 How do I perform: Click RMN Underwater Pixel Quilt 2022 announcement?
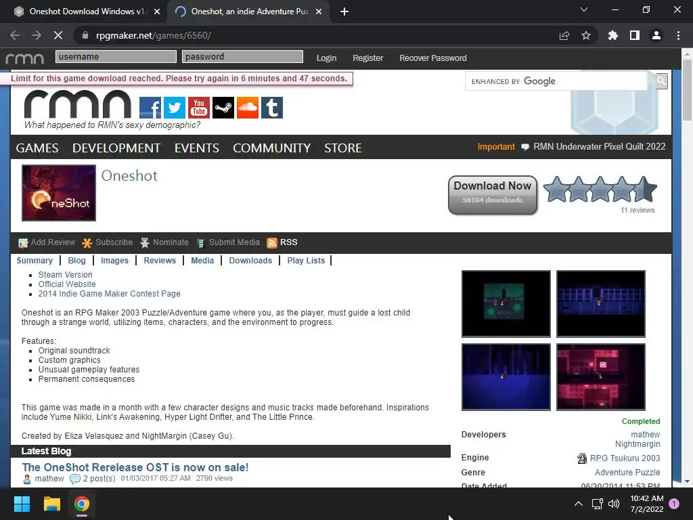(x=599, y=147)
